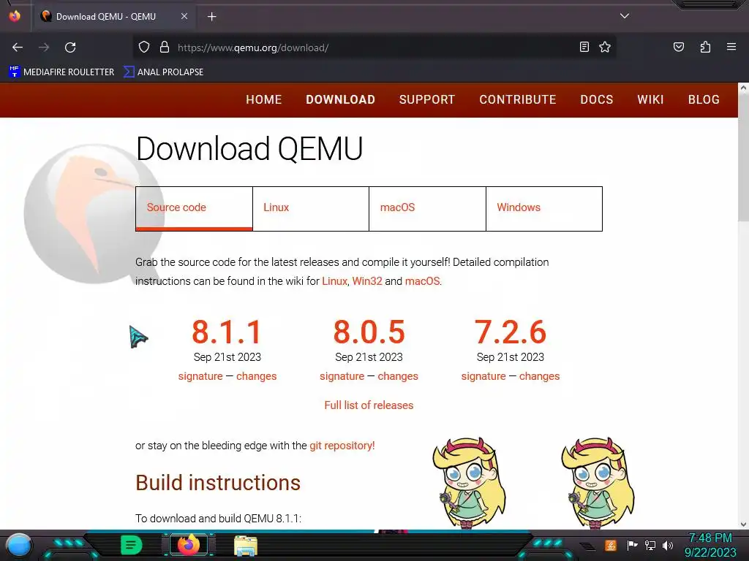Reload the page with the refresh icon
This screenshot has width=749, height=561.
pyautogui.click(x=70, y=47)
